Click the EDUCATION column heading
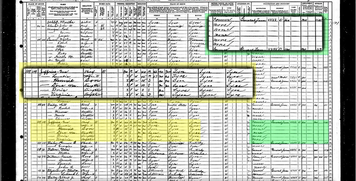The image size is (356, 181). (142, 4)
